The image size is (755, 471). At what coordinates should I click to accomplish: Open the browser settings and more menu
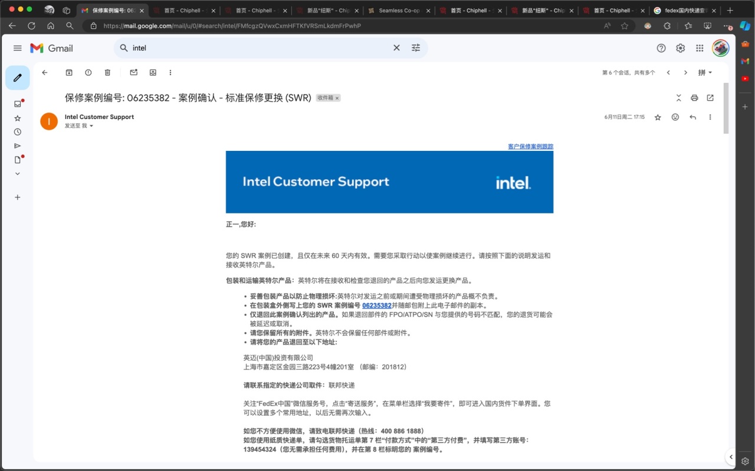727,26
